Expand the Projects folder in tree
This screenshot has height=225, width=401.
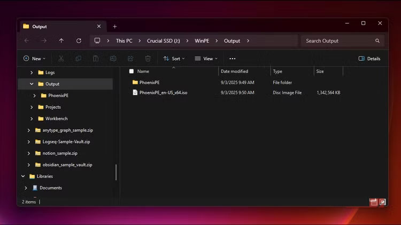[x=32, y=107]
